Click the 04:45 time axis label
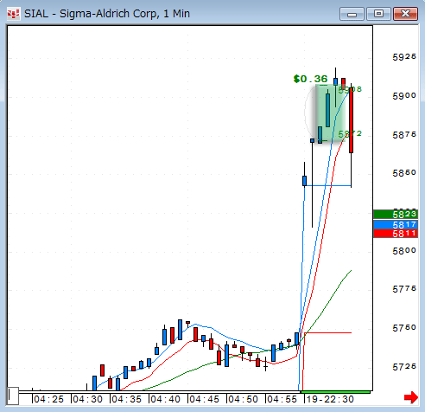 204,399
